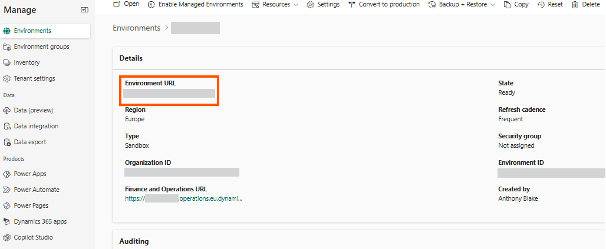Click the 'Anthony Blake' created by value
The width and height of the screenshot is (606, 249).
tap(518, 199)
